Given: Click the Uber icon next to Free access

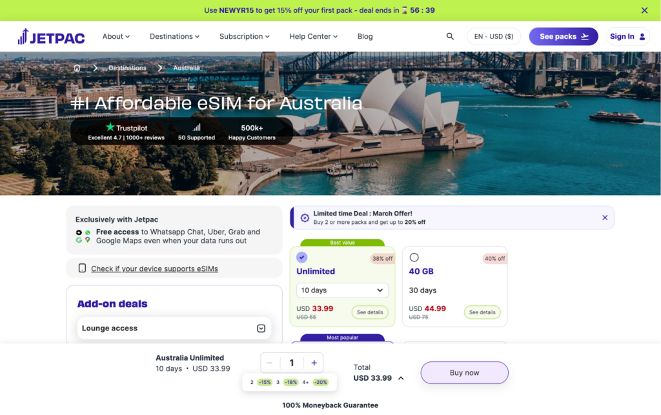Looking at the screenshot, I should (79, 232).
